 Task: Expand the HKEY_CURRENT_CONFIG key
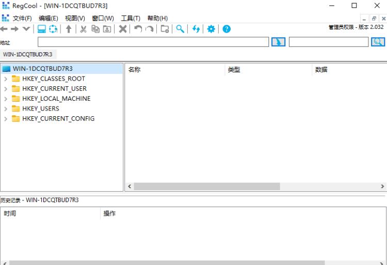tap(6, 119)
